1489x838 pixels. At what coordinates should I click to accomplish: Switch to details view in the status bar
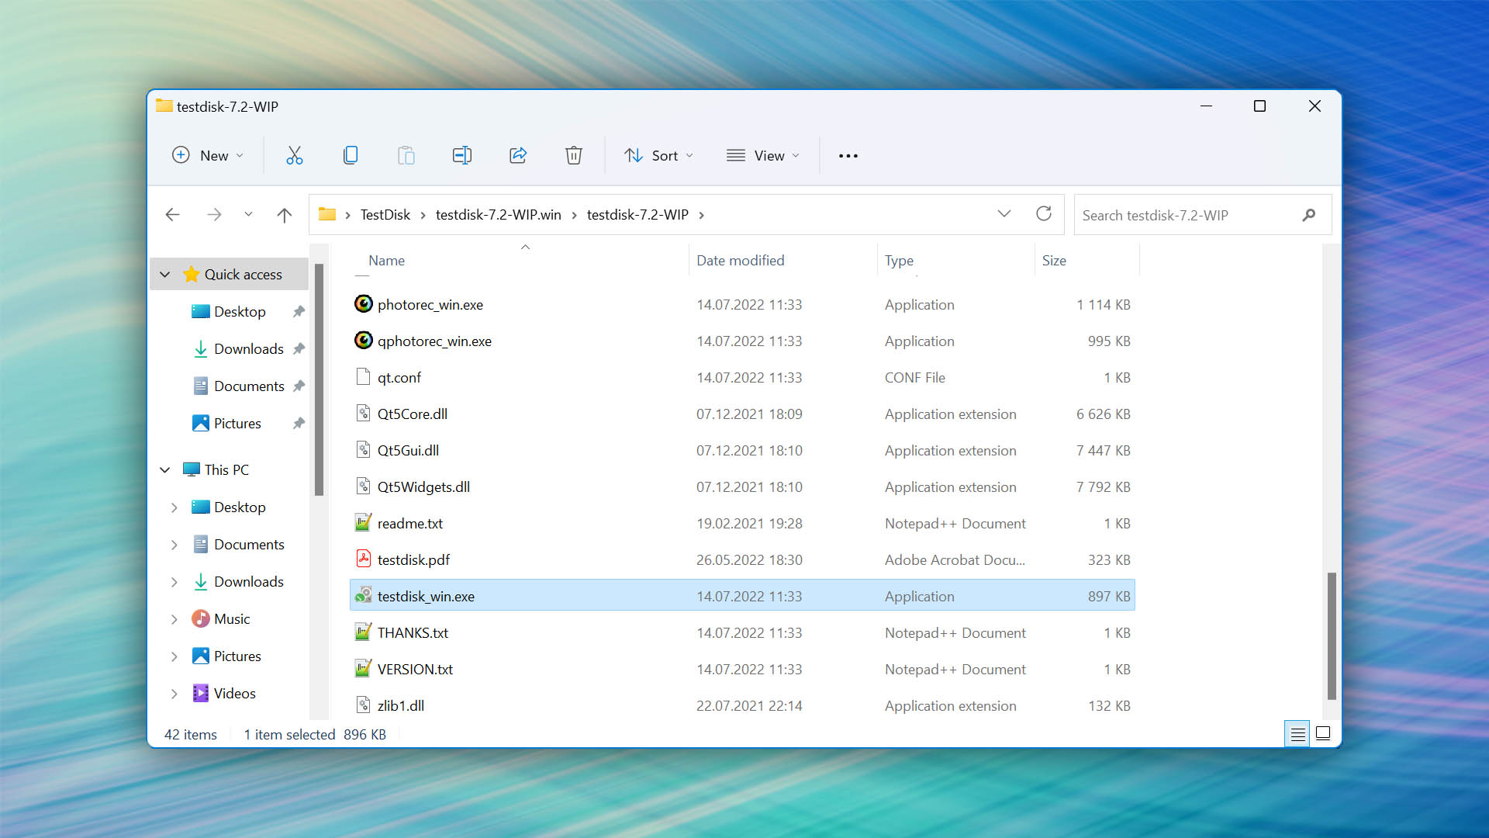[x=1297, y=733]
